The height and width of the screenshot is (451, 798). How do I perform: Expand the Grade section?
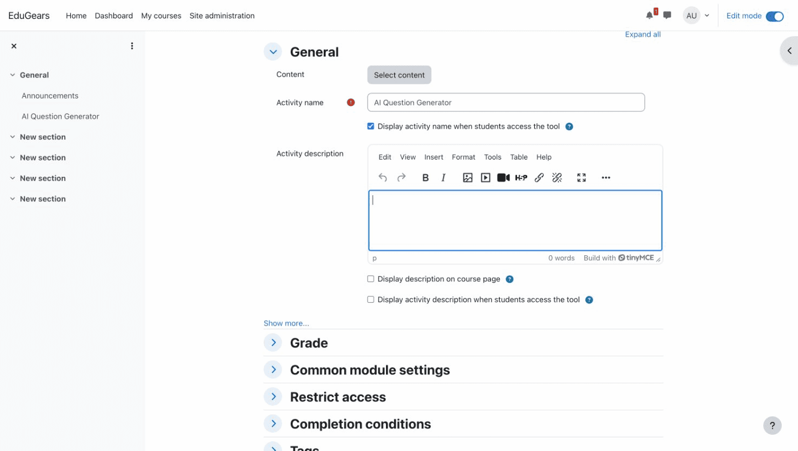click(273, 342)
